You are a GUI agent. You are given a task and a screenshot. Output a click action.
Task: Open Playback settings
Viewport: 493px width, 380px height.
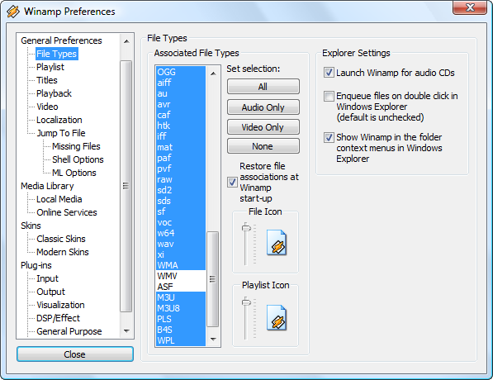[x=54, y=93]
